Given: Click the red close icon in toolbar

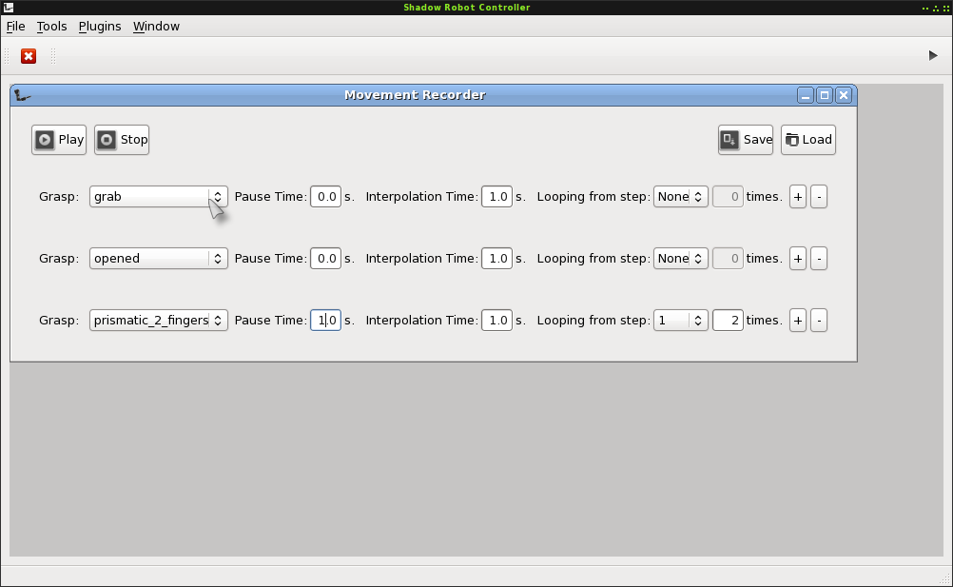Looking at the screenshot, I should 29,56.
